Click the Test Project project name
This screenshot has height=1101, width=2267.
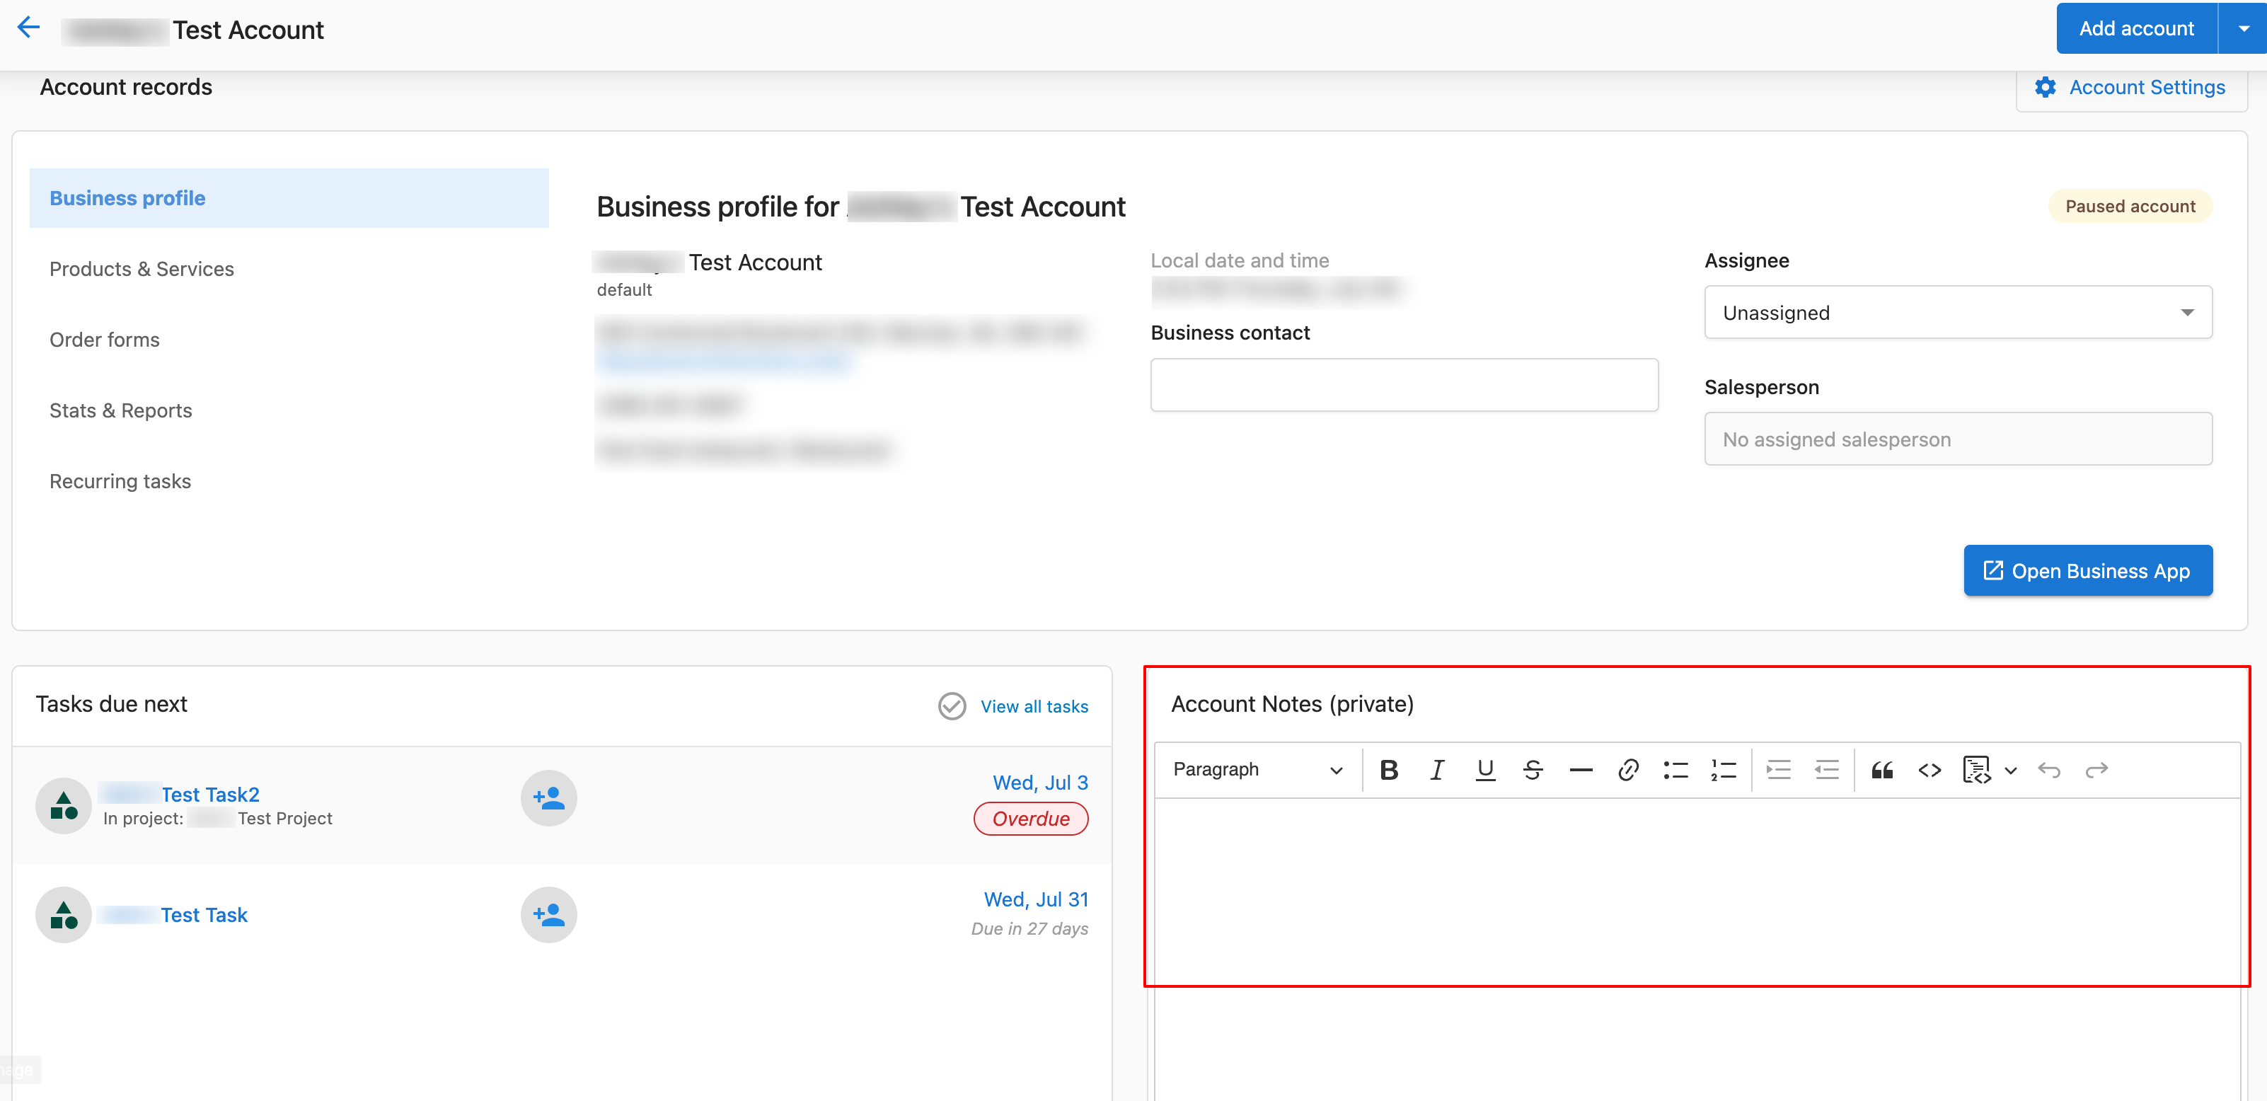(x=285, y=819)
